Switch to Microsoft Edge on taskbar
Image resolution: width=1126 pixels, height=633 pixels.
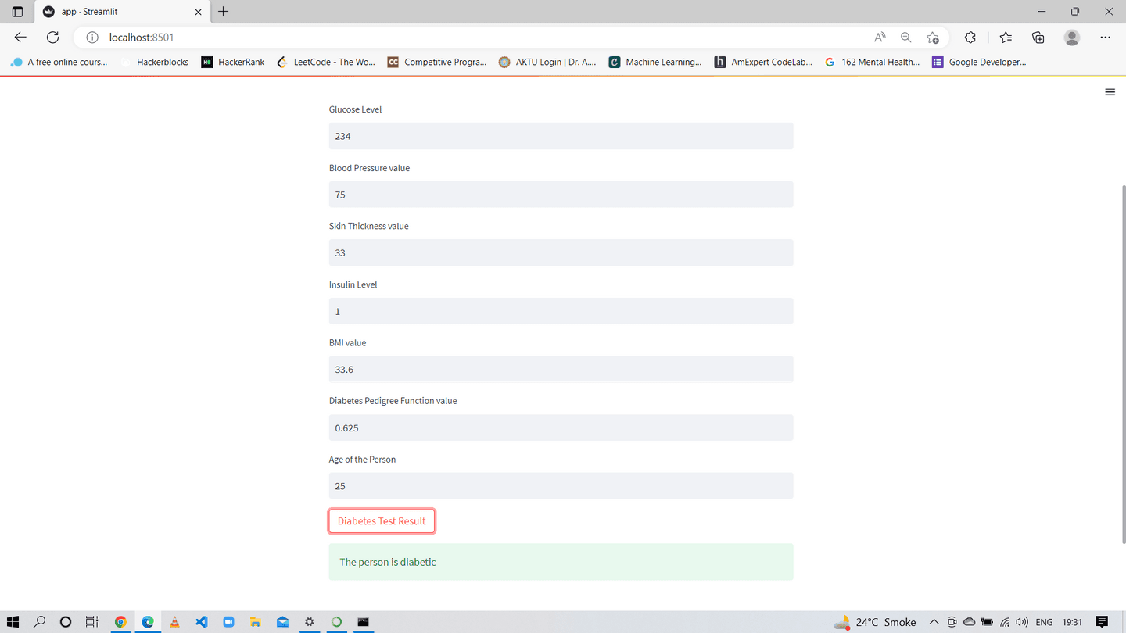(148, 622)
